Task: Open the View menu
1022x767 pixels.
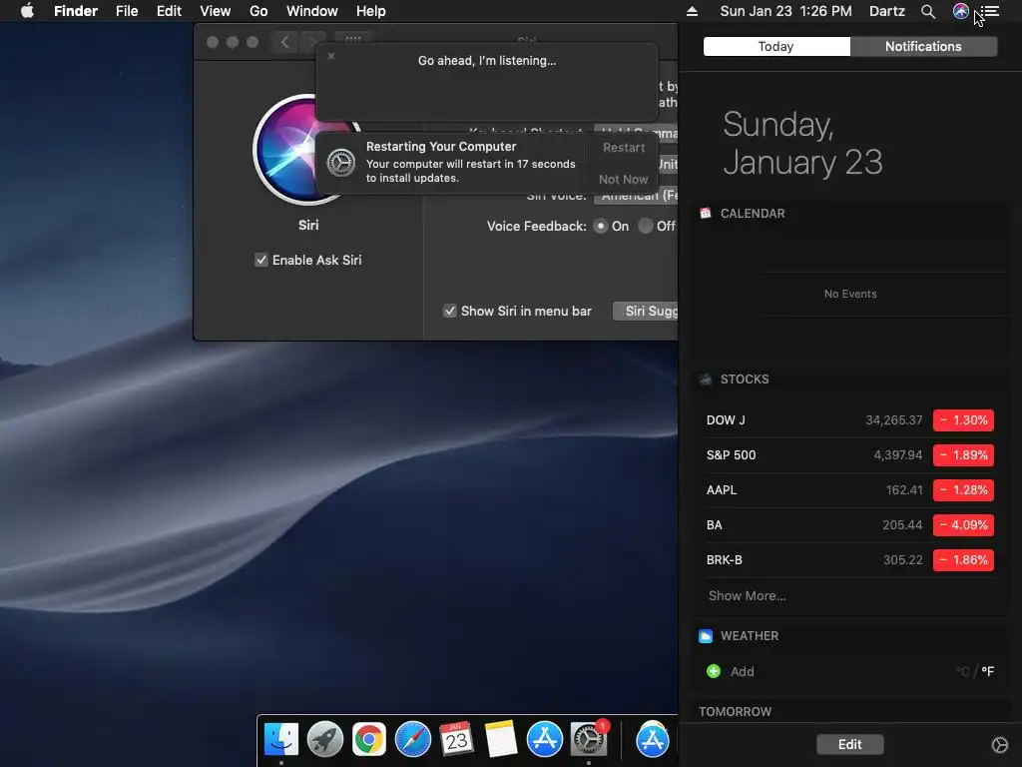Action: pyautogui.click(x=216, y=11)
